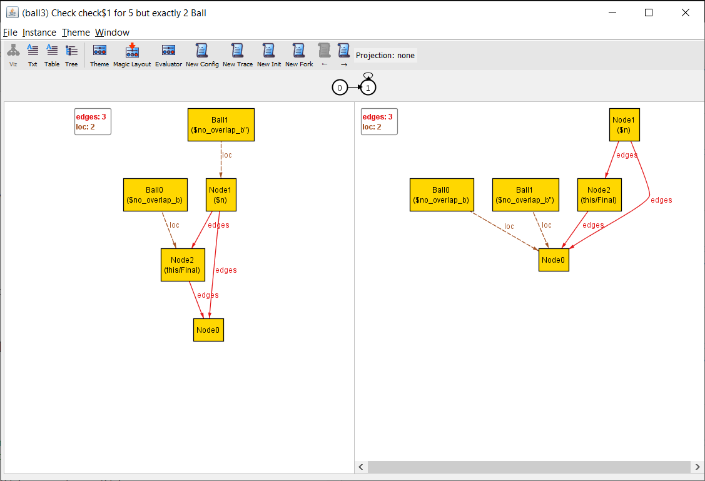Switch to the Viz view
The image size is (705, 481).
[x=13, y=55]
